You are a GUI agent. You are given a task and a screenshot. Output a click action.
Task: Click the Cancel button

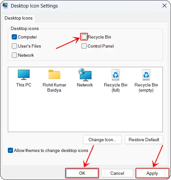117,173
